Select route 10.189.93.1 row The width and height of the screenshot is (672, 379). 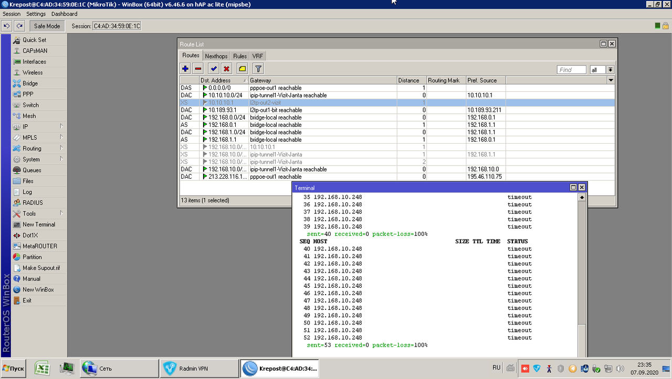tap(397, 110)
